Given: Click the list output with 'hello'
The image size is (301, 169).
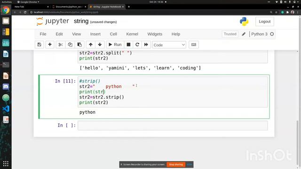Looking at the screenshot, I should coord(140,68).
